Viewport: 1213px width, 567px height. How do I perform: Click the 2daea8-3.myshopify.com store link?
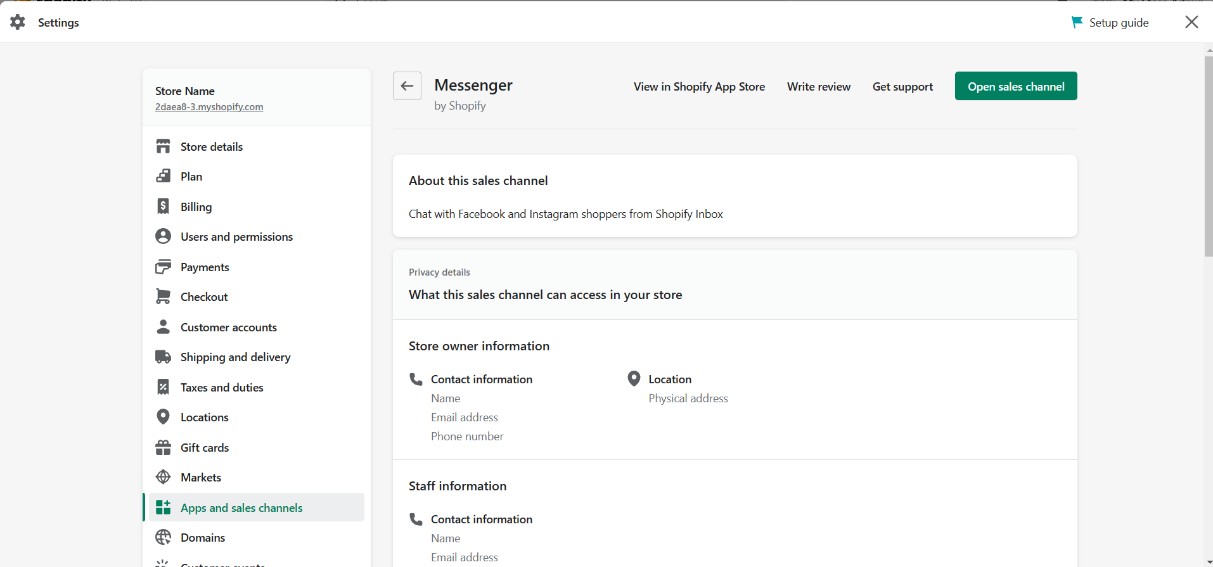click(209, 107)
